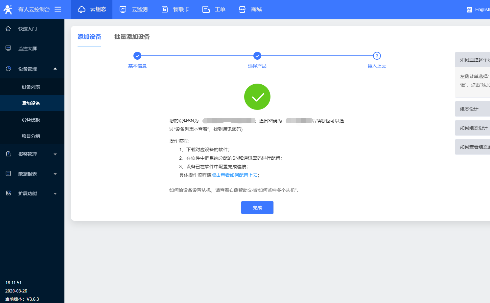
Task: Expand the 数据报表 sidebar menu
Action: 55,174
